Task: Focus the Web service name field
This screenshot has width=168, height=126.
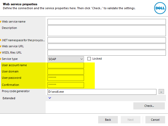Action: coord(107,22)
